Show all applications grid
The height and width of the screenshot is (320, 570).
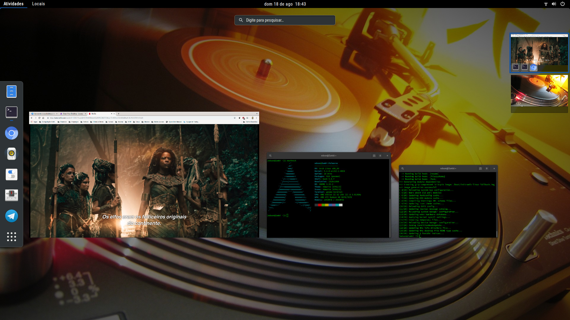point(11,237)
